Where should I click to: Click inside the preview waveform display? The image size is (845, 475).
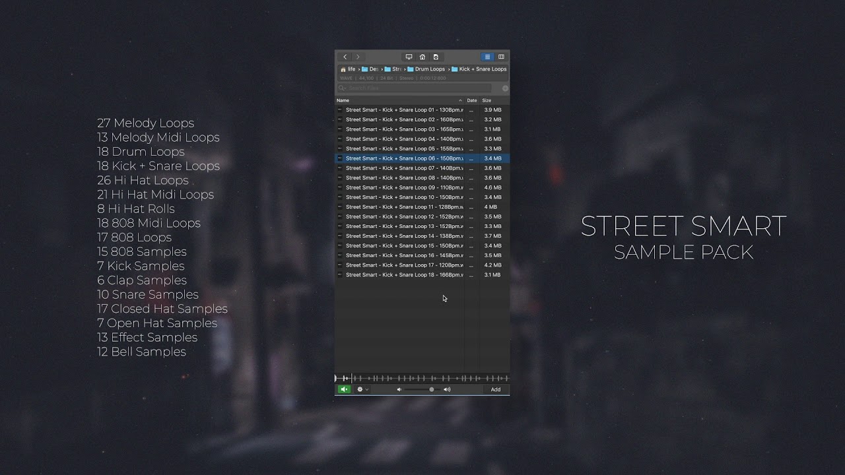[422, 378]
